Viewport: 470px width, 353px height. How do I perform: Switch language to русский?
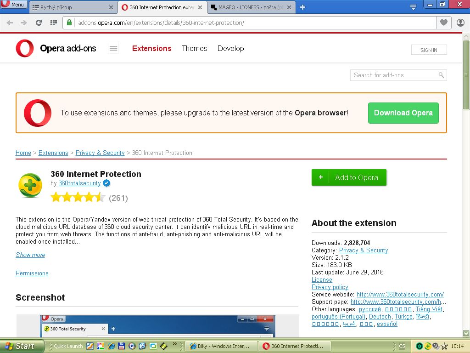[x=370, y=309]
